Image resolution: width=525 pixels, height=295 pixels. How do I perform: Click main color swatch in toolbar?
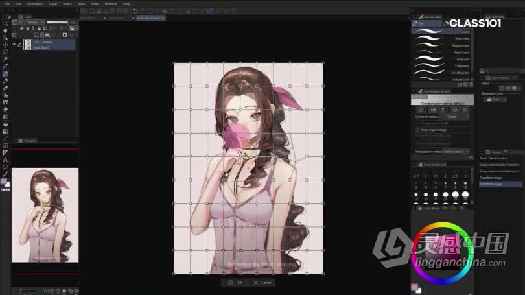tap(4, 181)
